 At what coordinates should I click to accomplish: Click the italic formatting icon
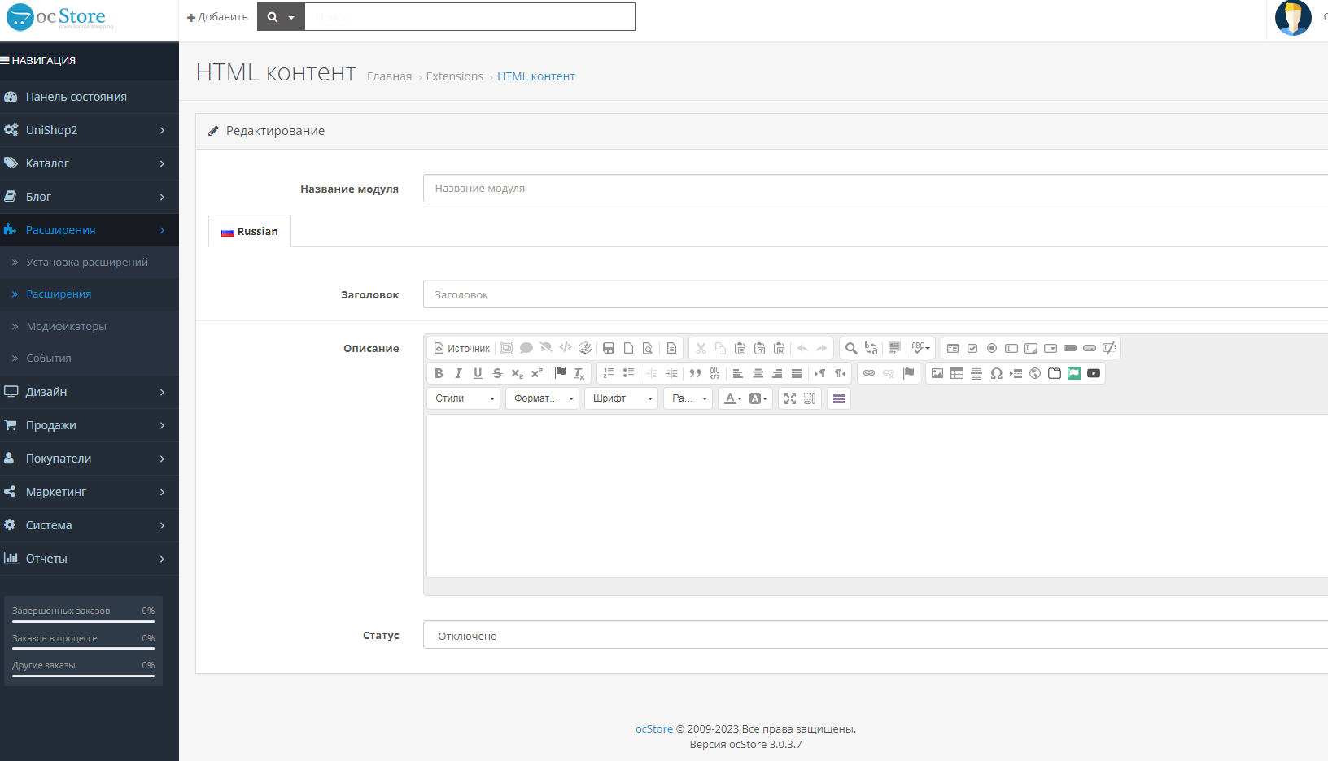458,373
